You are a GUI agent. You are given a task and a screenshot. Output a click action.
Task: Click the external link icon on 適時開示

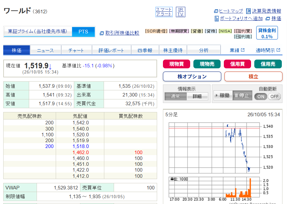(x=278, y=50)
